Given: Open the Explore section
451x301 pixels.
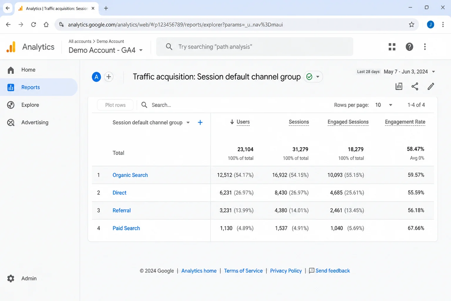Looking at the screenshot, I should (30, 105).
